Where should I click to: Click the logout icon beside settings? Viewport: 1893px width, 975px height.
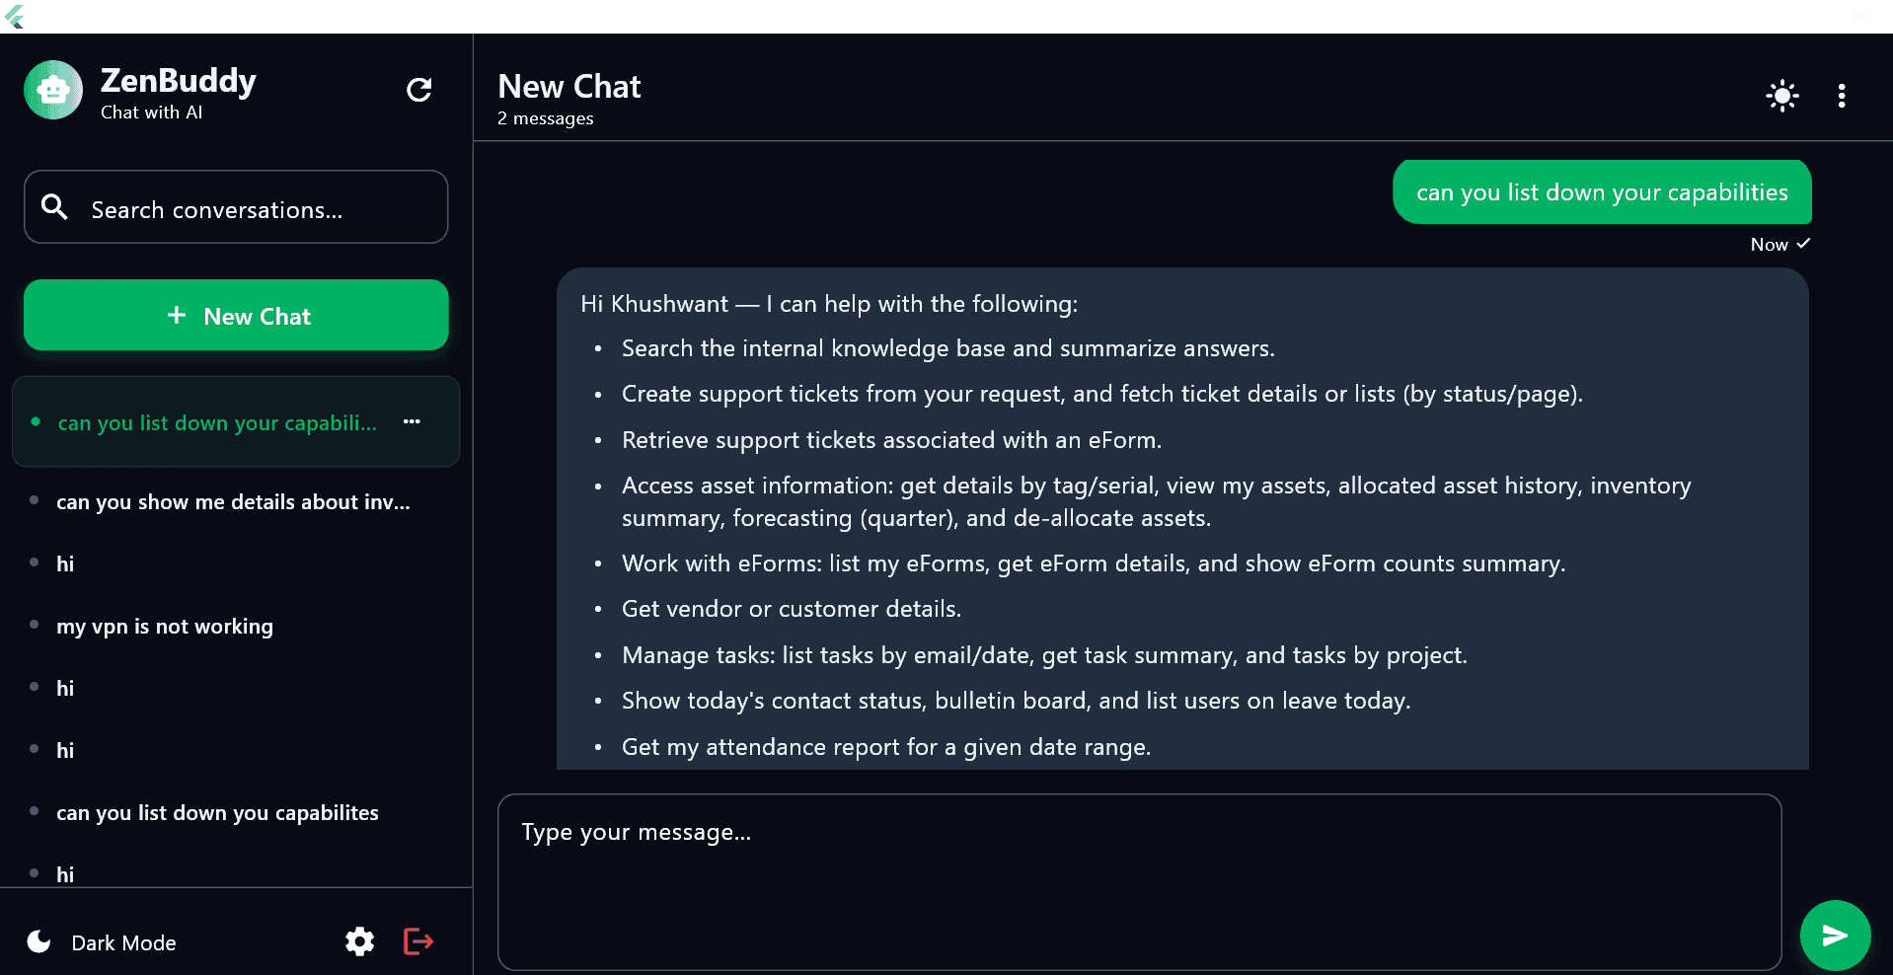pyautogui.click(x=417, y=941)
